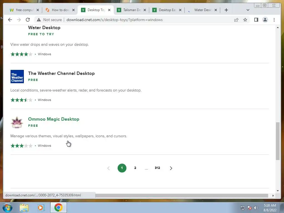The image size is (284, 213).
Task: Open The Weather Channel Desktop listing
Action: pos(61,73)
